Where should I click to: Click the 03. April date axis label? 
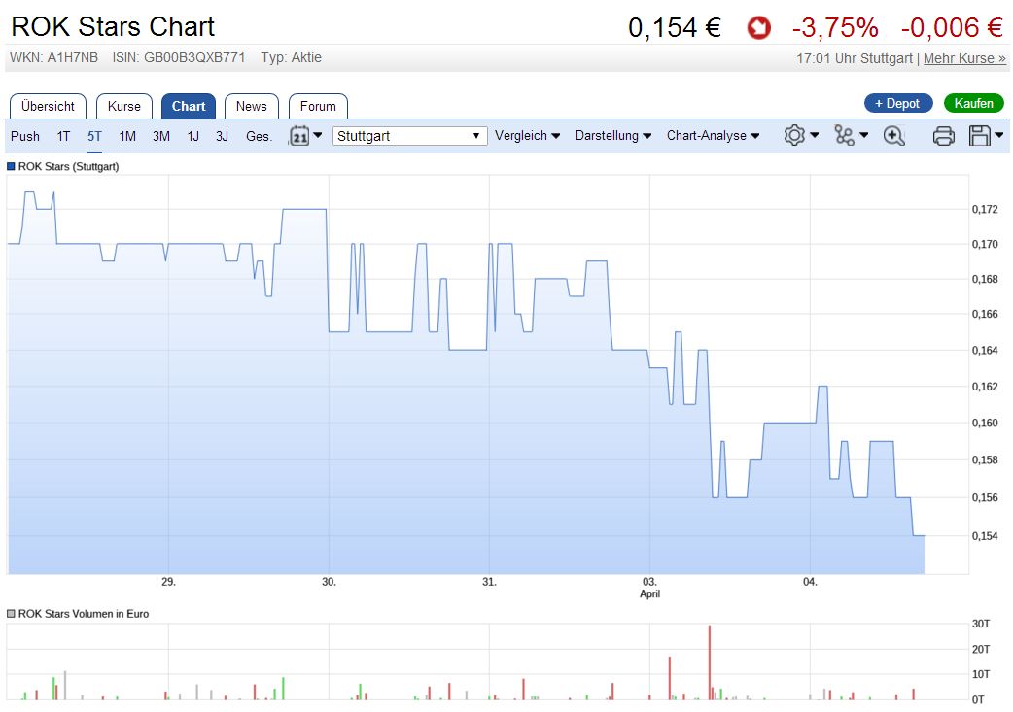coord(650,588)
